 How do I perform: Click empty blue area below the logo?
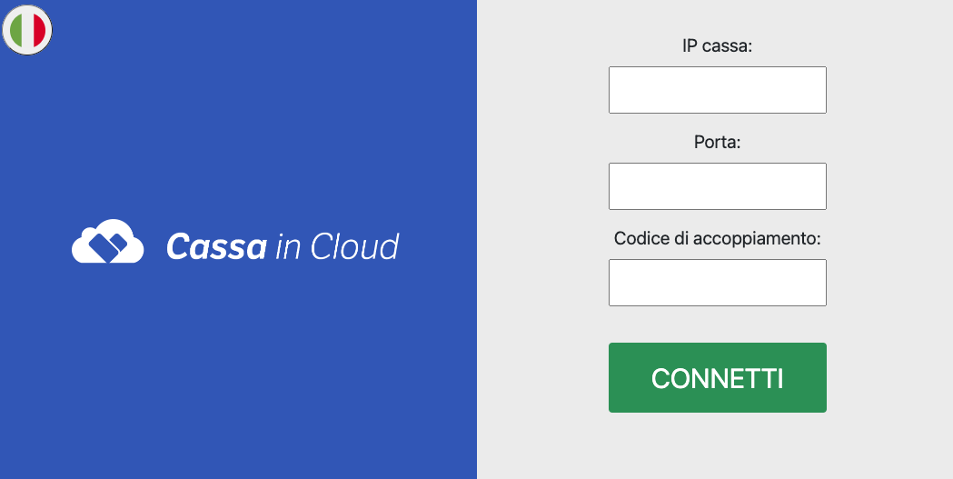click(238, 371)
